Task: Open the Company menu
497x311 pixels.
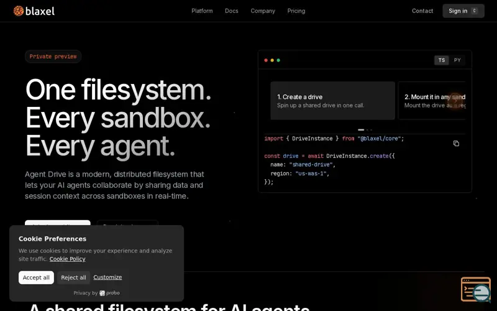Action: (263, 11)
